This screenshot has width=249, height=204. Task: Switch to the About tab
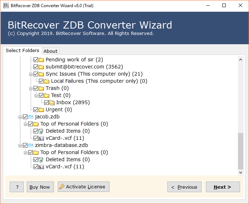pyautogui.click(x=51, y=51)
